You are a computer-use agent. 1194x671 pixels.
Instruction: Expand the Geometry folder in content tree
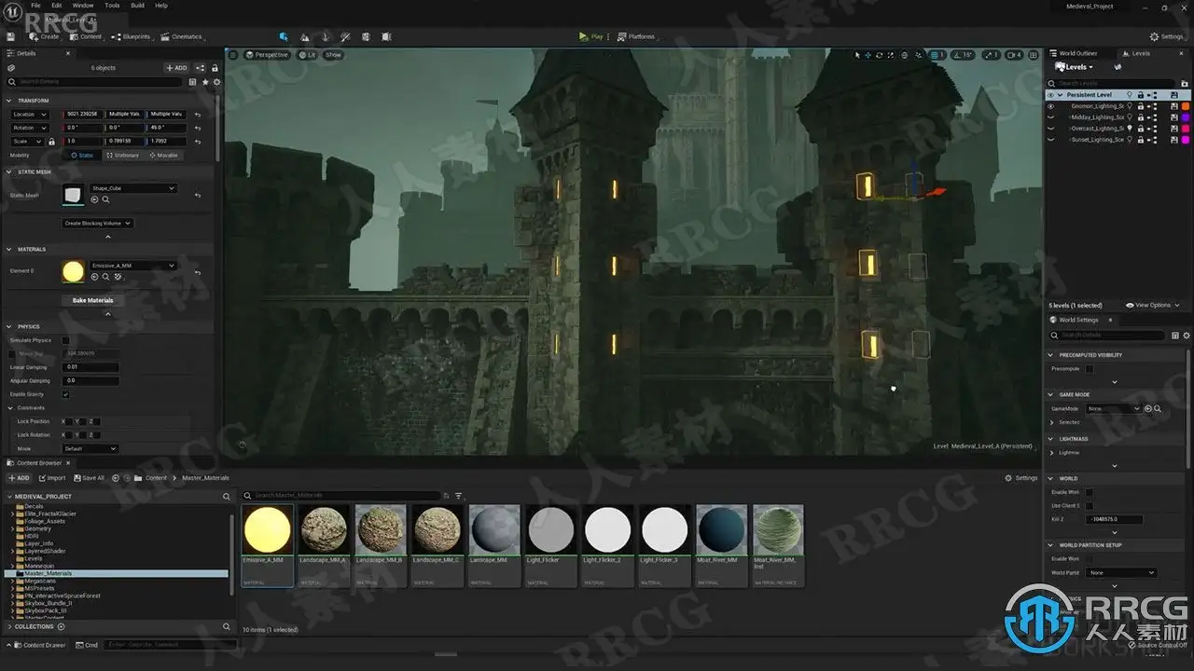click(12, 528)
